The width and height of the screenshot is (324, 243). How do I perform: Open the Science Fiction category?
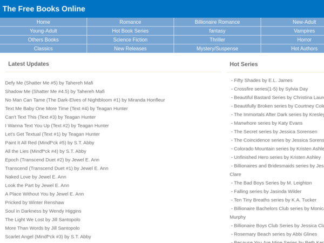pos(130,39)
